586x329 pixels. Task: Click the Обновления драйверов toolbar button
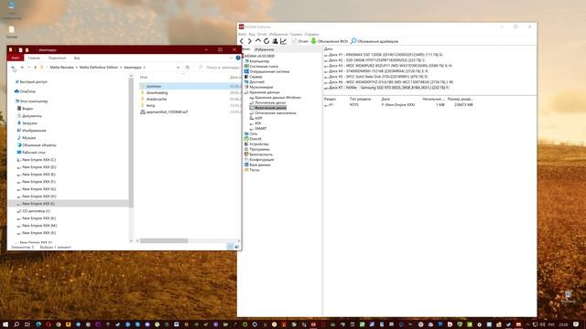(x=374, y=41)
